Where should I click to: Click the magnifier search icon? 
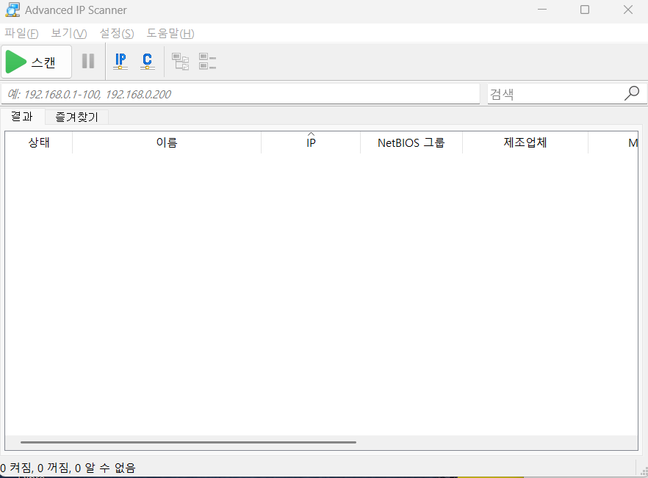coord(632,93)
